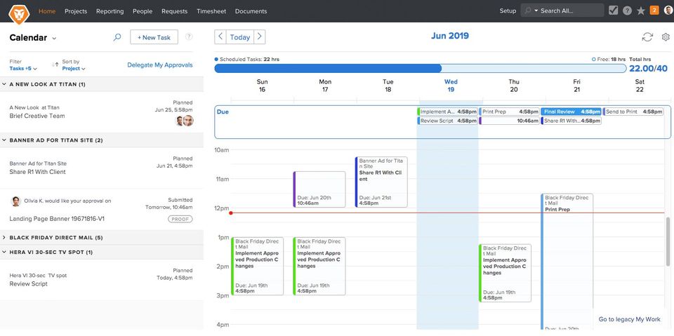Go to previous week arrow
The image size is (674, 336).
click(x=220, y=37)
